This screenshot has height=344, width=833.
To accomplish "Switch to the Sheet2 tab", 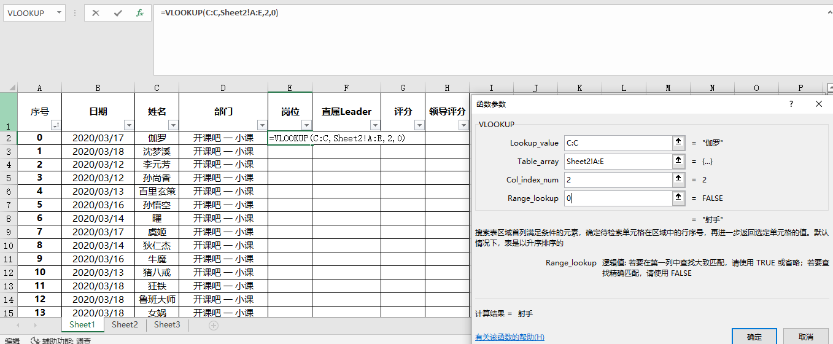I will coord(125,325).
